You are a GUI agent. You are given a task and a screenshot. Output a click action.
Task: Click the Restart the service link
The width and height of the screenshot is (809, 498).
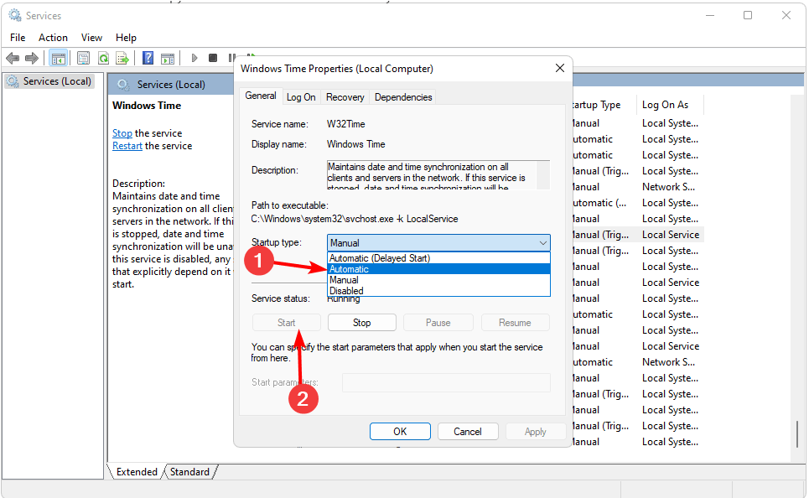coord(127,146)
